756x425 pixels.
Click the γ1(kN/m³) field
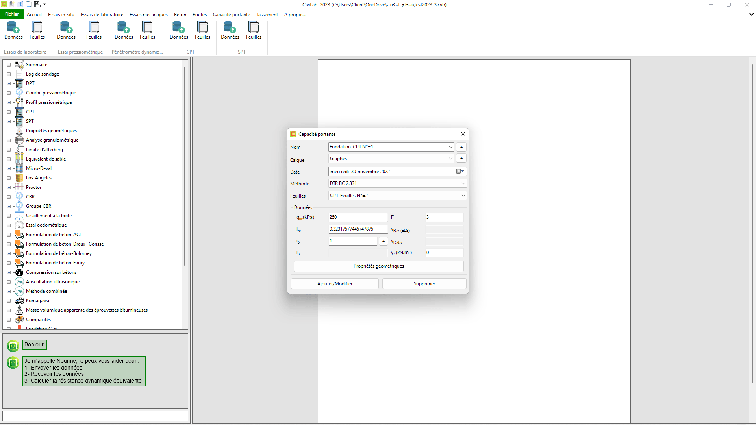pyautogui.click(x=444, y=253)
